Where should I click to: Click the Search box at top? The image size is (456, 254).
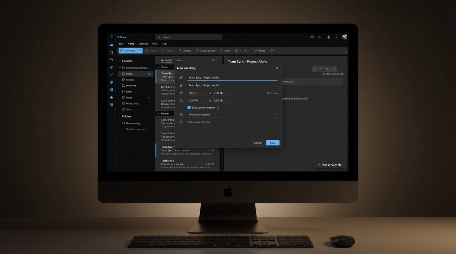(189, 37)
